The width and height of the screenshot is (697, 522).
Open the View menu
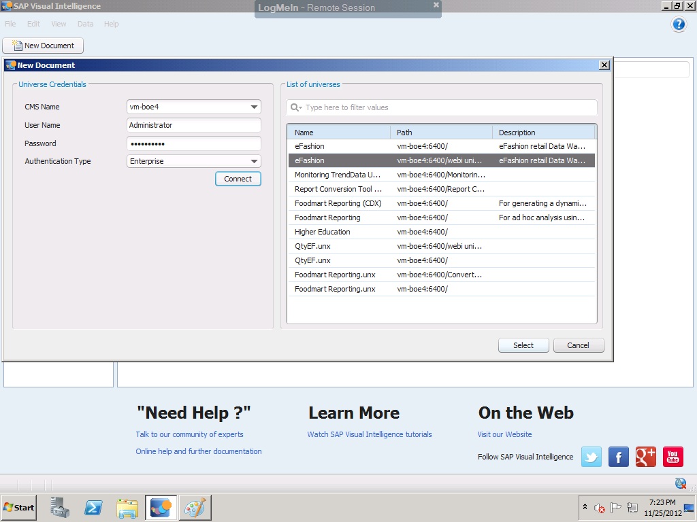pyautogui.click(x=59, y=24)
